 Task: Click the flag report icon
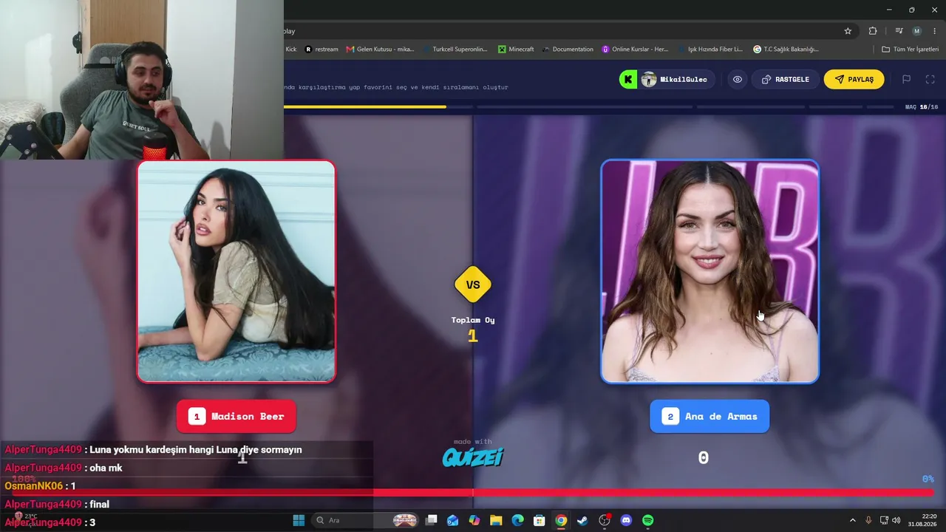906,79
